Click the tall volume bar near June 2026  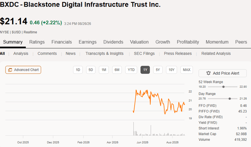click(x=151, y=131)
